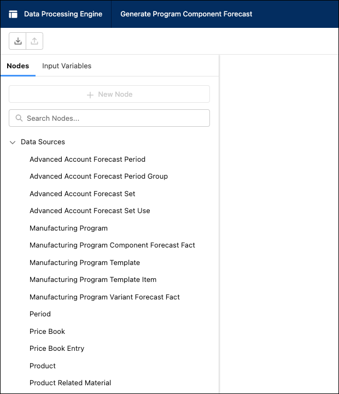Focus the Search Nodes input field
The height and width of the screenshot is (394, 339).
click(x=109, y=118)
